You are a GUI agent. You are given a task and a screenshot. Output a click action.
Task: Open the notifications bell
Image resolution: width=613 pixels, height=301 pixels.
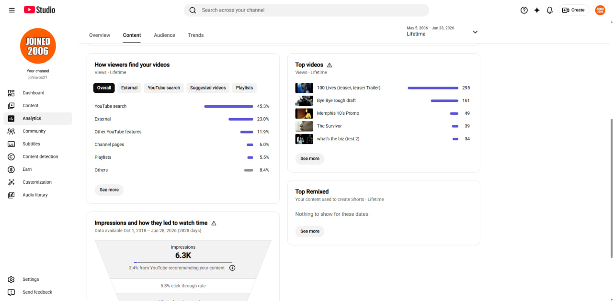point(550,10)
